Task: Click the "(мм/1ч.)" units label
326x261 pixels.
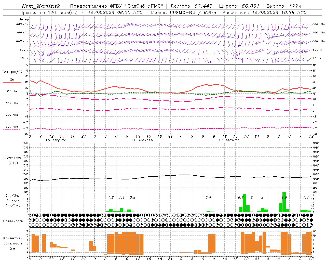Action: tap(13, 205)
